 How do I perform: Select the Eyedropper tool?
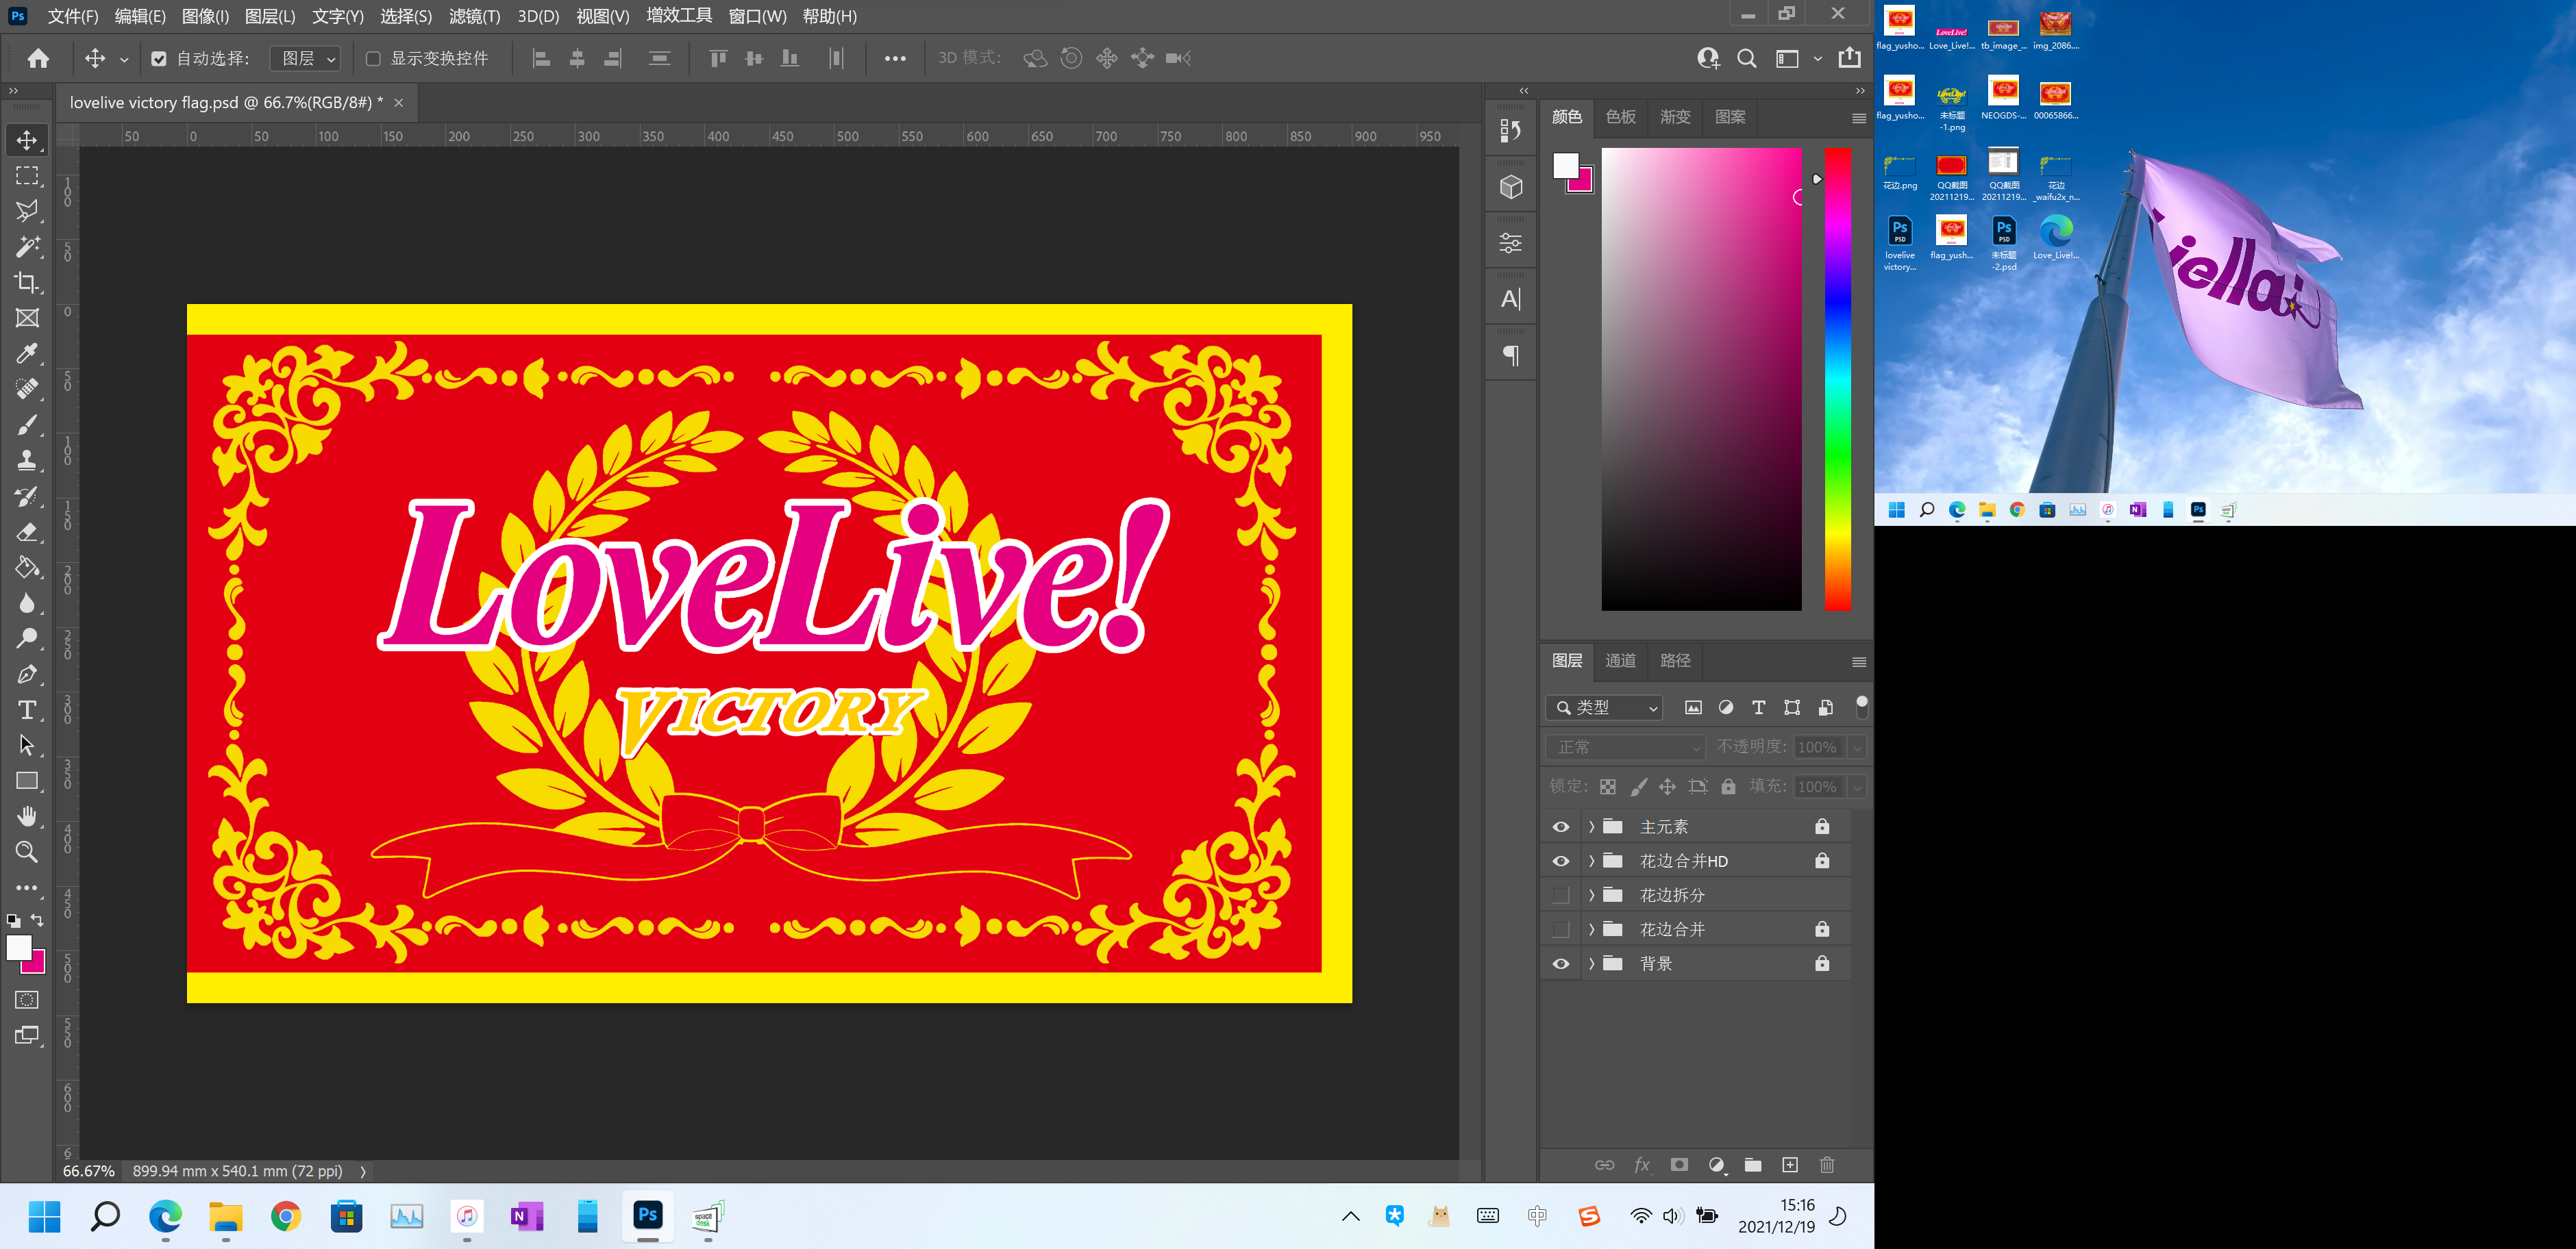[27, 354]
